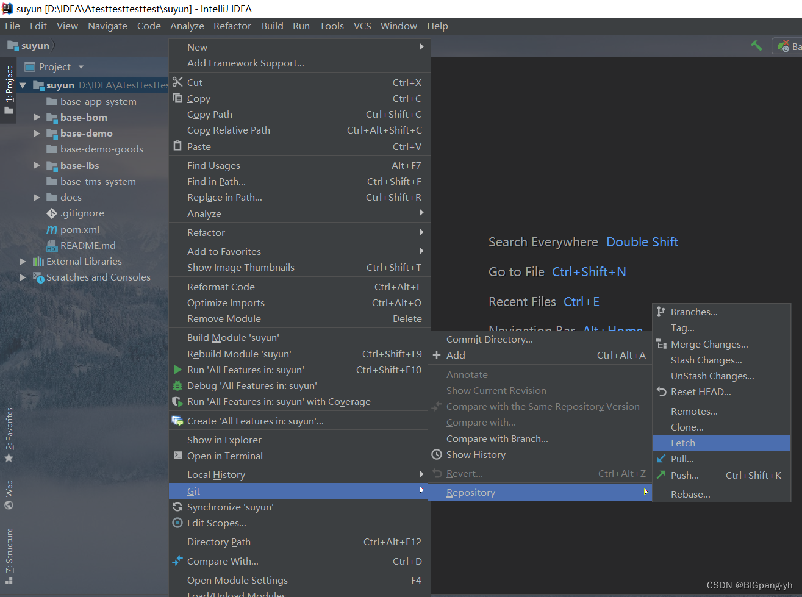Expand Scratches and Consoles node

pyautogui.click(x=23, y=277)
